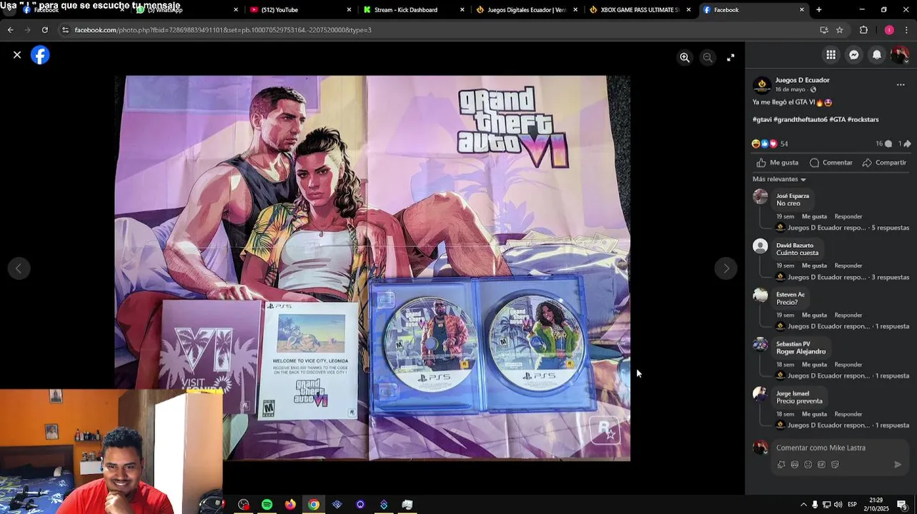917x514 pixels.
Task: Open David Bazurto's profile name
Action: (x=795, y=245)
